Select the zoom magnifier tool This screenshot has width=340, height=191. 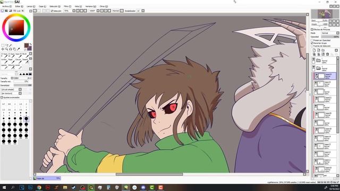[x=7, y=49]
